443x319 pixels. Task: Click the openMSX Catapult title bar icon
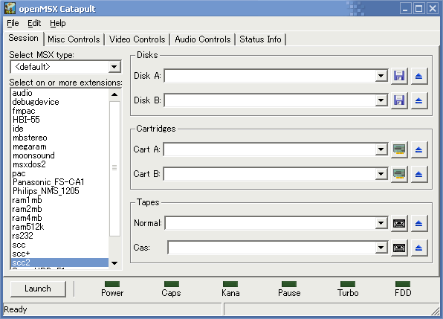(10, 8)
